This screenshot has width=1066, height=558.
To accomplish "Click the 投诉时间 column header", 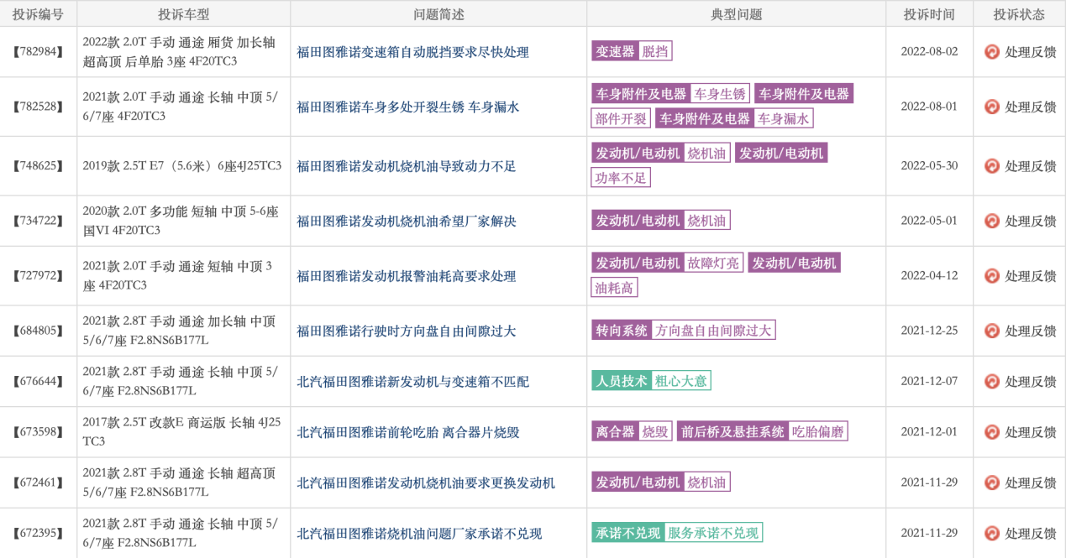I will coord(929,14).
